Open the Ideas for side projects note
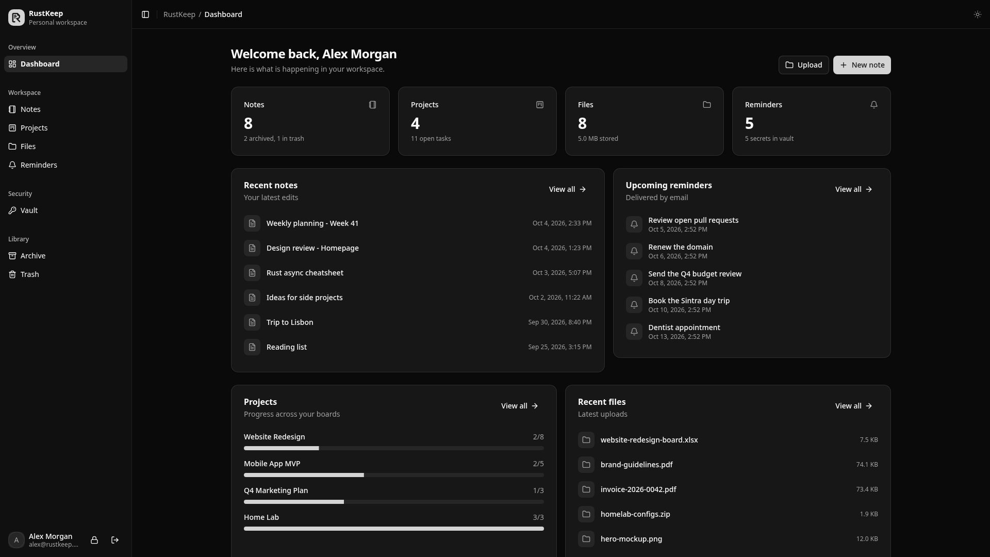 tap(418, 298)
